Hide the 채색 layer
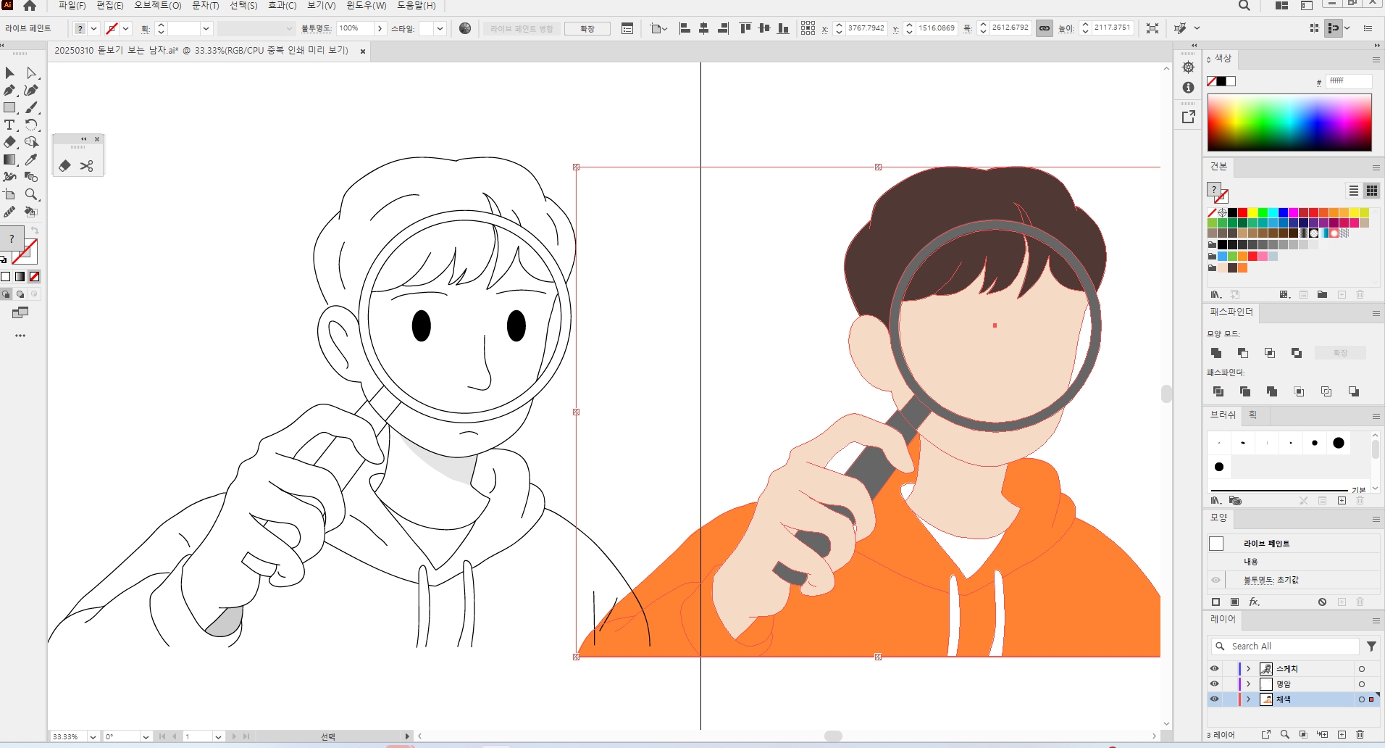Viewport: 1385px width, 748px height. click(x=1215, y=699)
